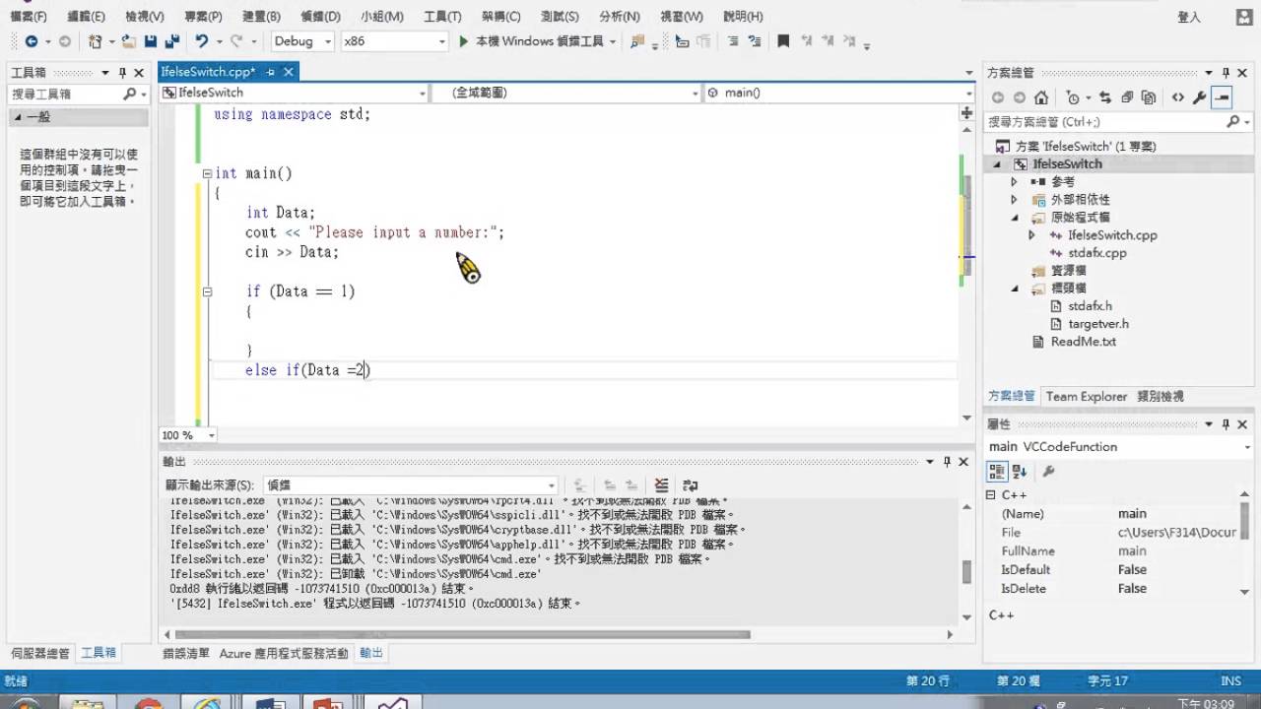Open the 建置(B) menu
This screenshot has width=1261, height=709.
261,17
